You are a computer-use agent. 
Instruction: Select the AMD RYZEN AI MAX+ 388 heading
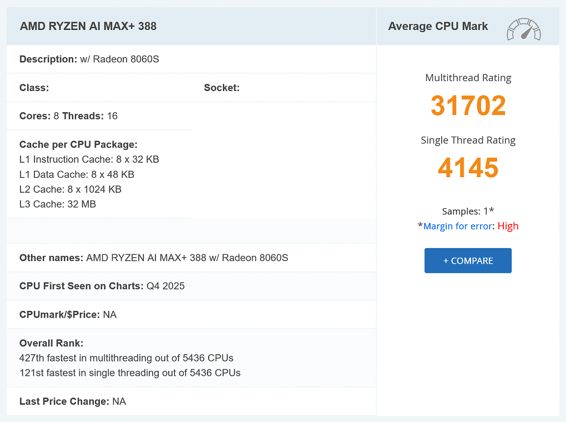pos(88,26)
